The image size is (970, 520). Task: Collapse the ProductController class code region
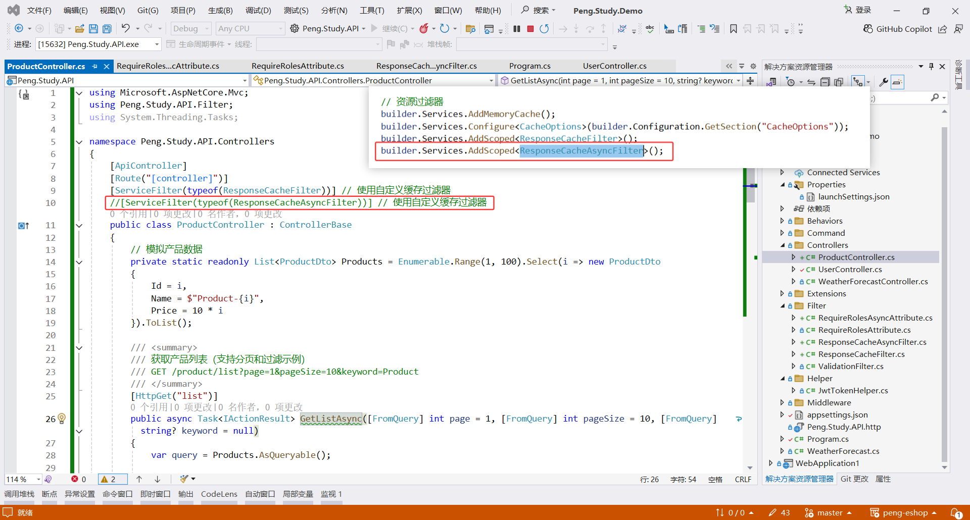tap(79, 225)
